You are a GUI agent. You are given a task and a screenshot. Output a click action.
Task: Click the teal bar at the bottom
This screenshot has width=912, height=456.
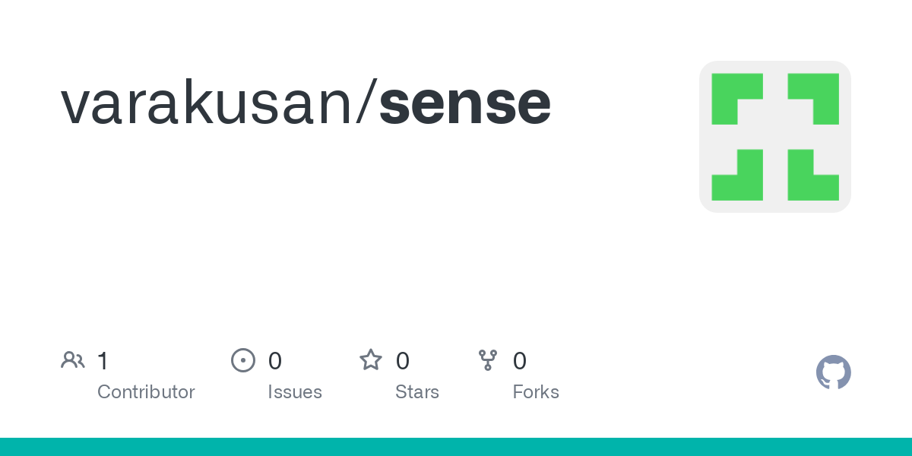(456, 447)
